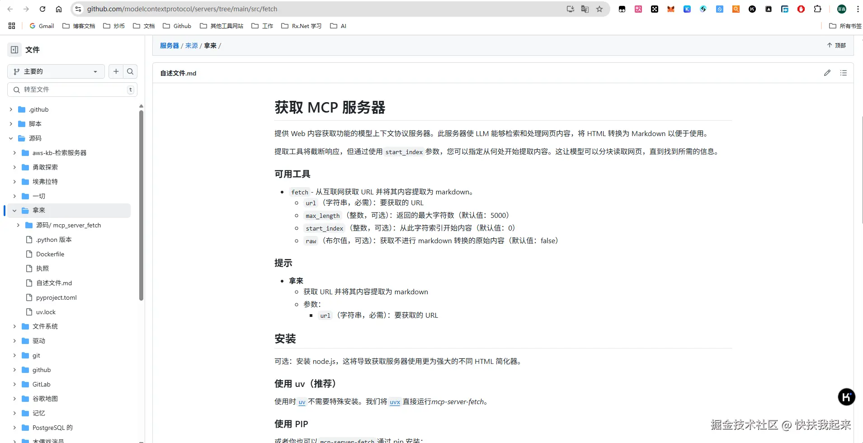Open the .python 版本 file
This screenshot has width=863, height=443.
(54, 240)
